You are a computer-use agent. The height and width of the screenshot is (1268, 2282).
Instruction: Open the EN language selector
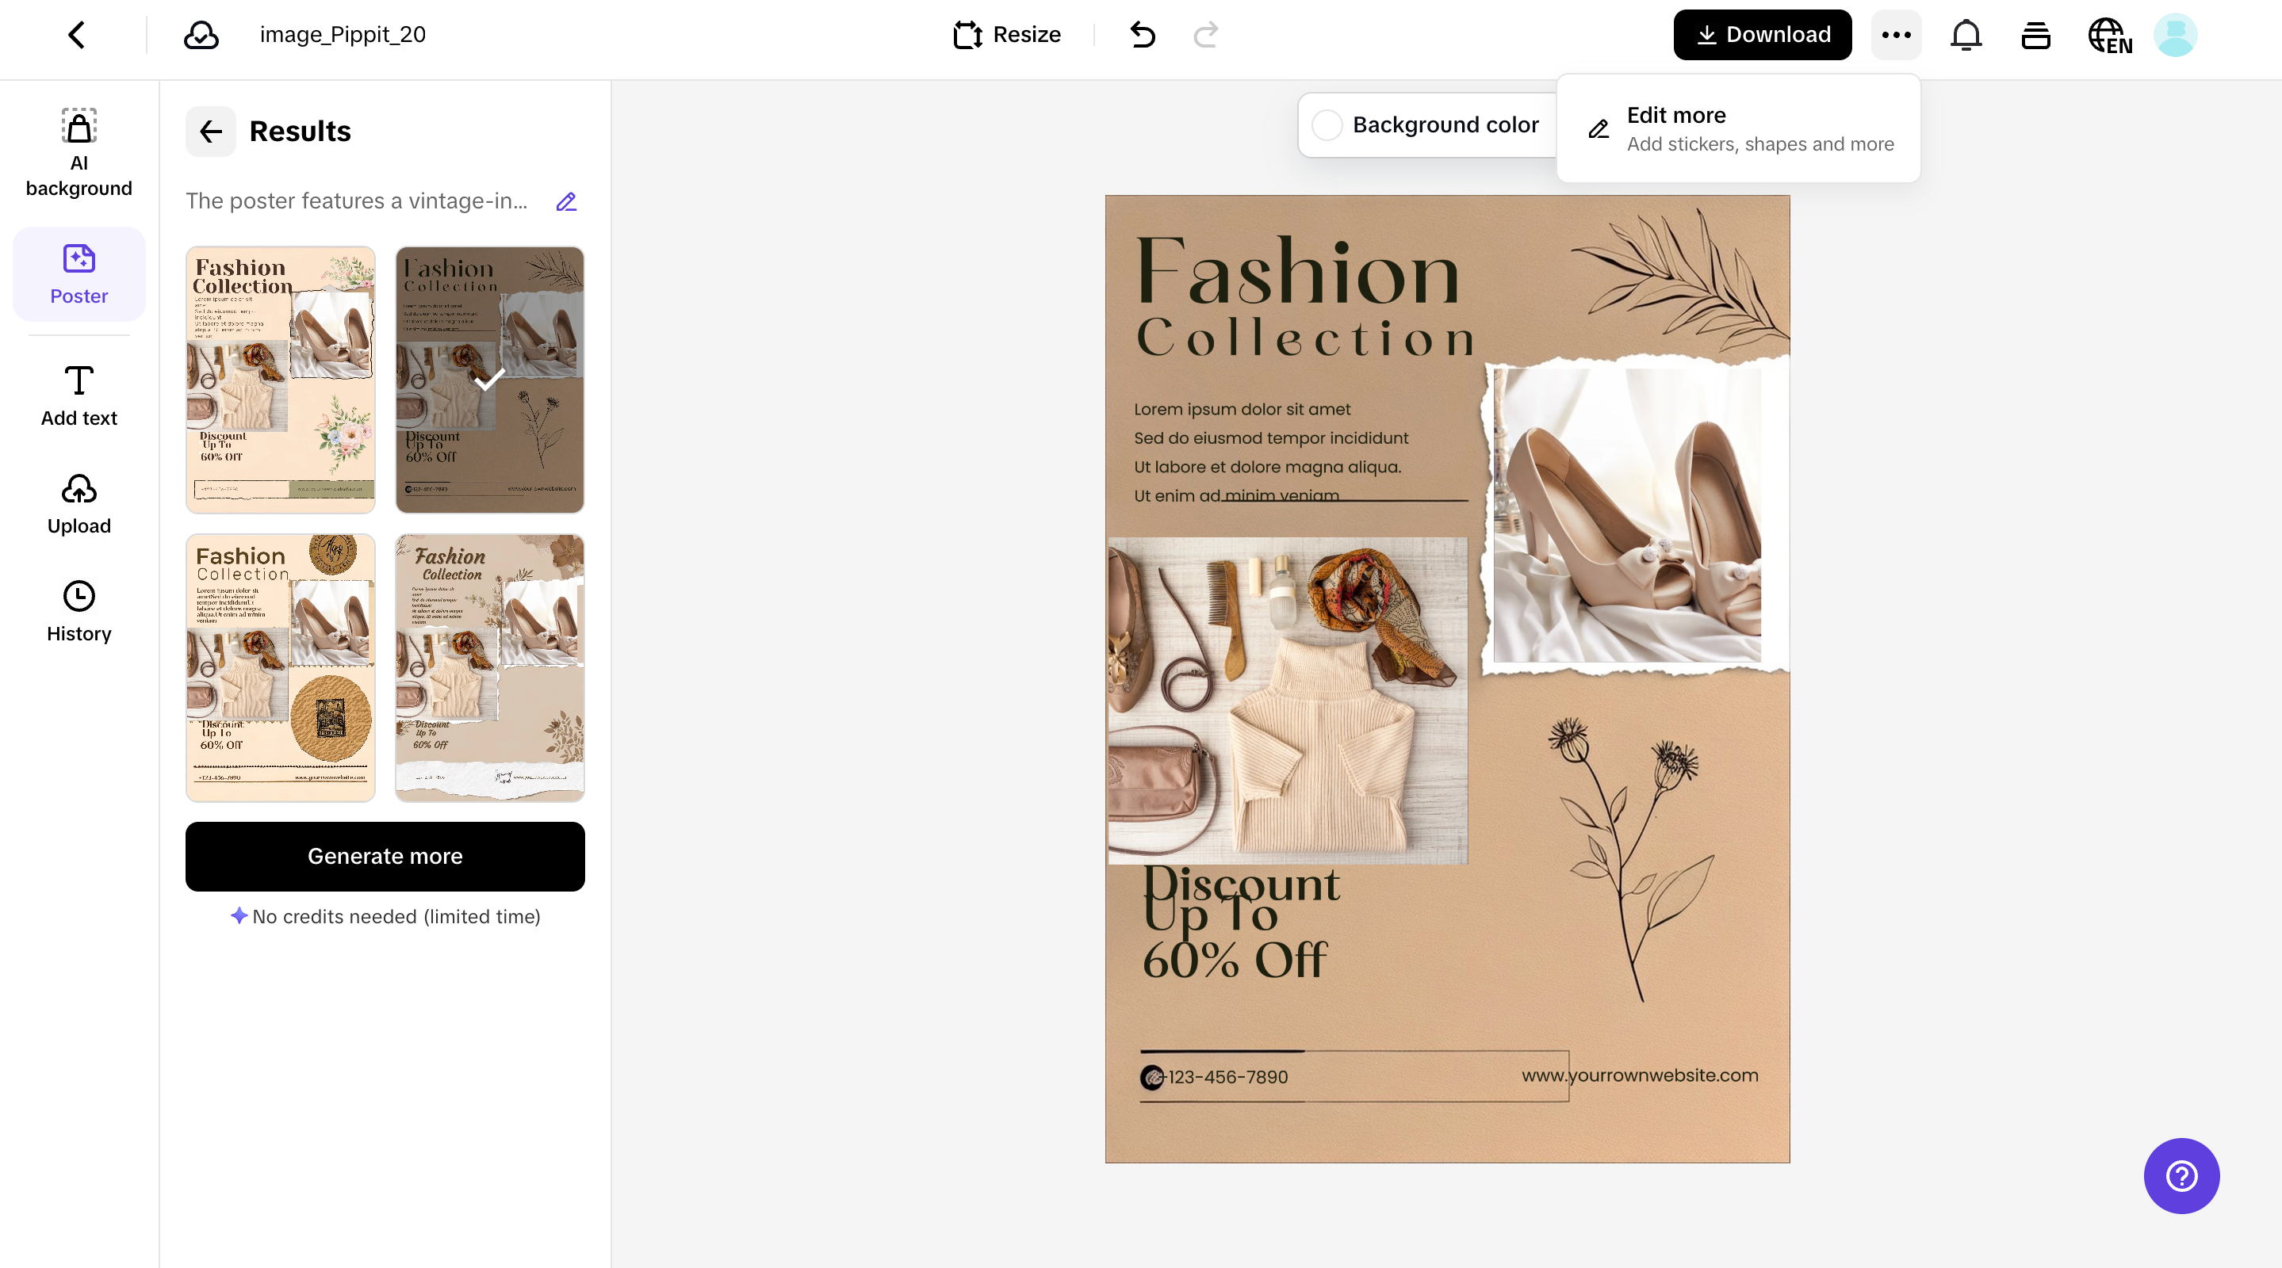[x=2109, y=35]
